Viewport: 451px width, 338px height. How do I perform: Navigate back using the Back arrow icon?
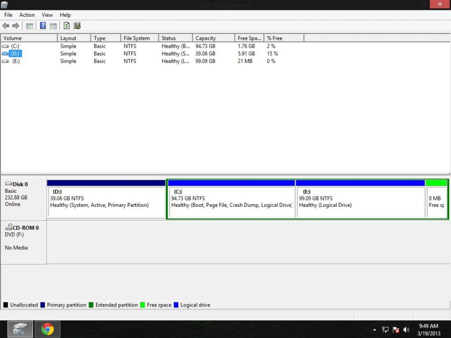[x=5, y=26]
